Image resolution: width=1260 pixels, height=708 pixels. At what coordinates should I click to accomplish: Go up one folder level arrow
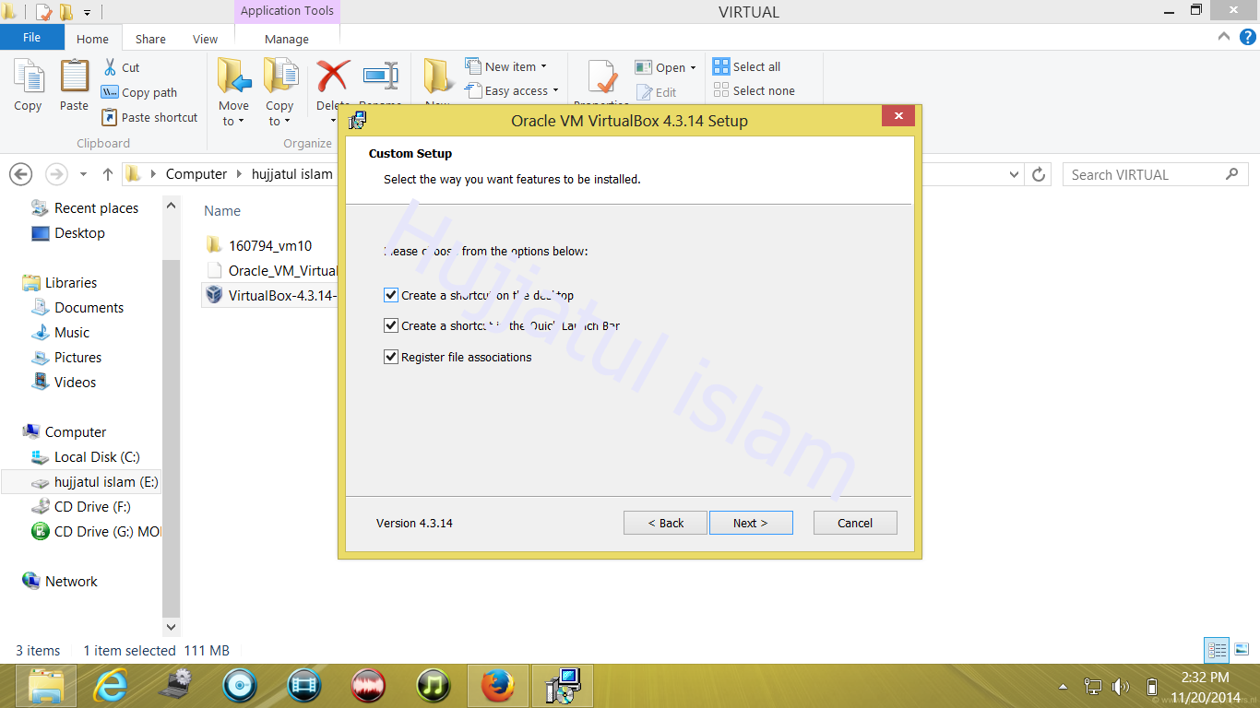pyautogui.click(x=108, y=174)
